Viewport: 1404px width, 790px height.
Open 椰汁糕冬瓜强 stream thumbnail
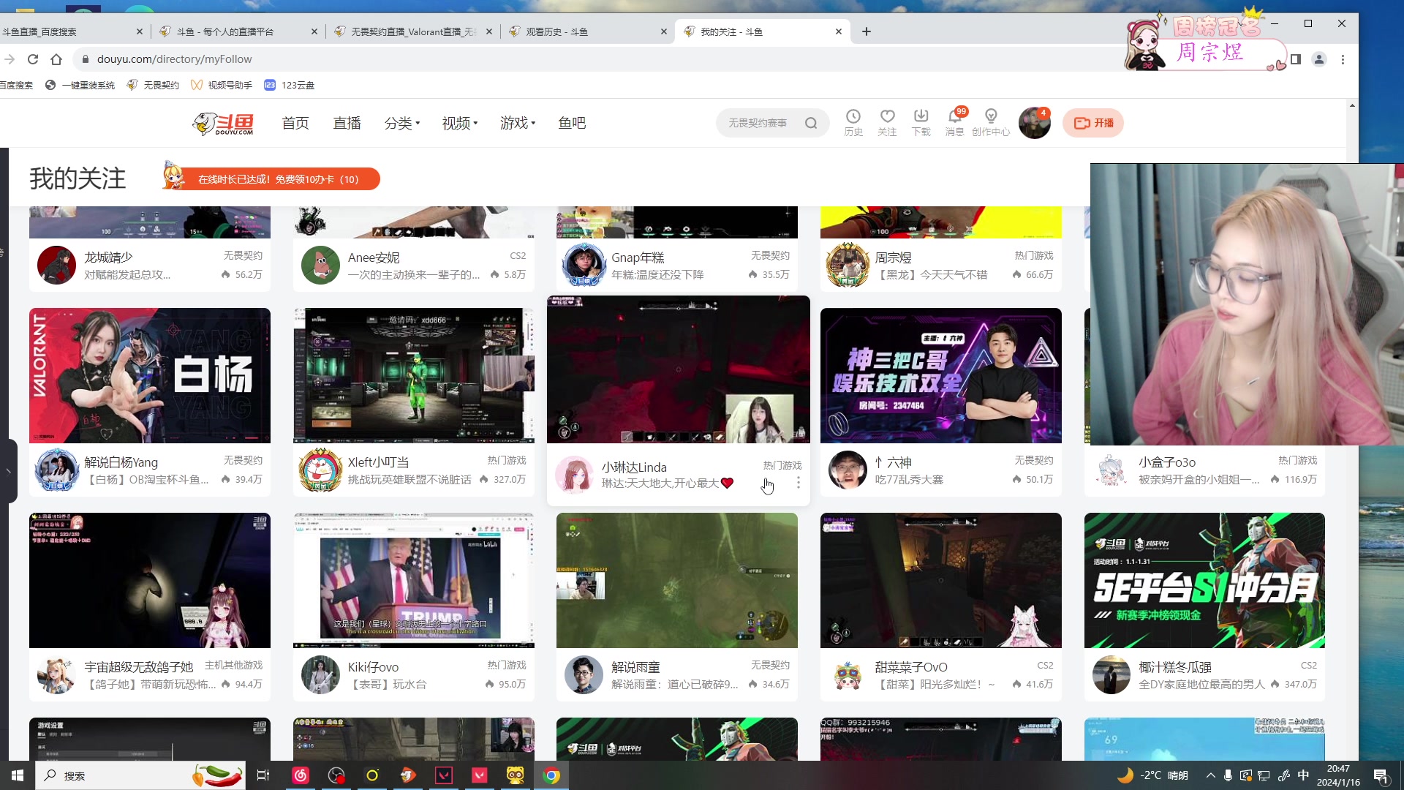[x=1204, y=580]
